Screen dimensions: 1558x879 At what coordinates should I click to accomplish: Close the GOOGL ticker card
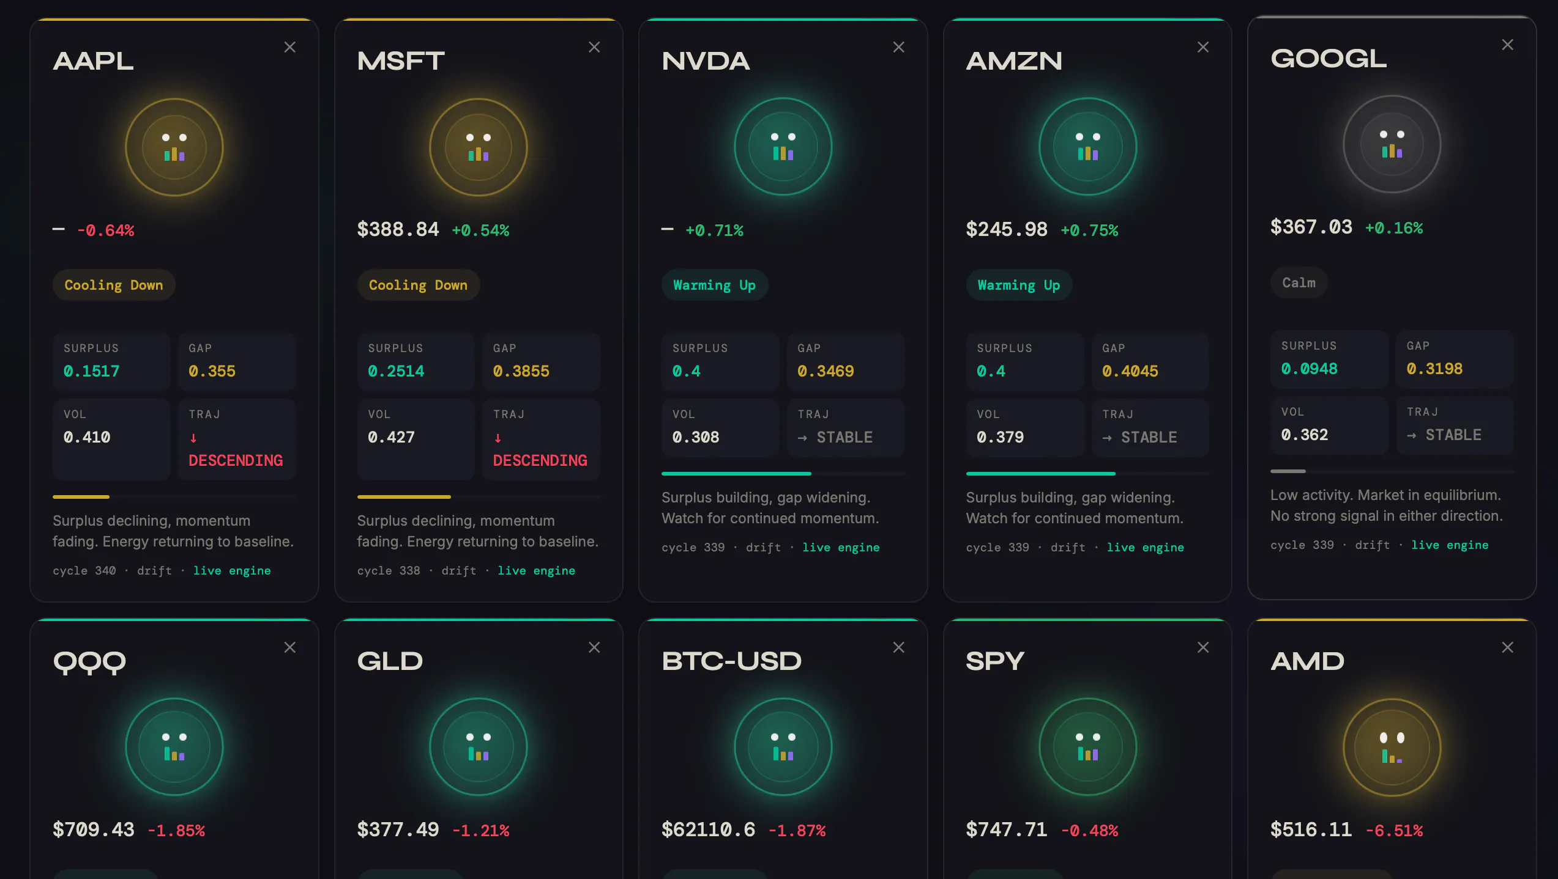tap(1507, 45)
